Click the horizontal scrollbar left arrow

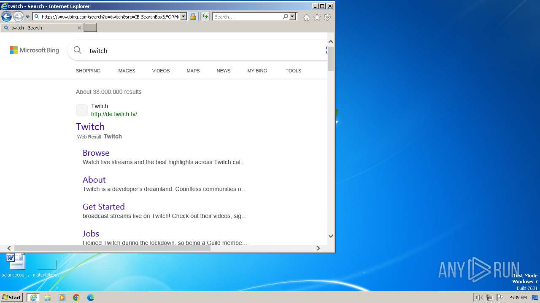pos(9,248)
